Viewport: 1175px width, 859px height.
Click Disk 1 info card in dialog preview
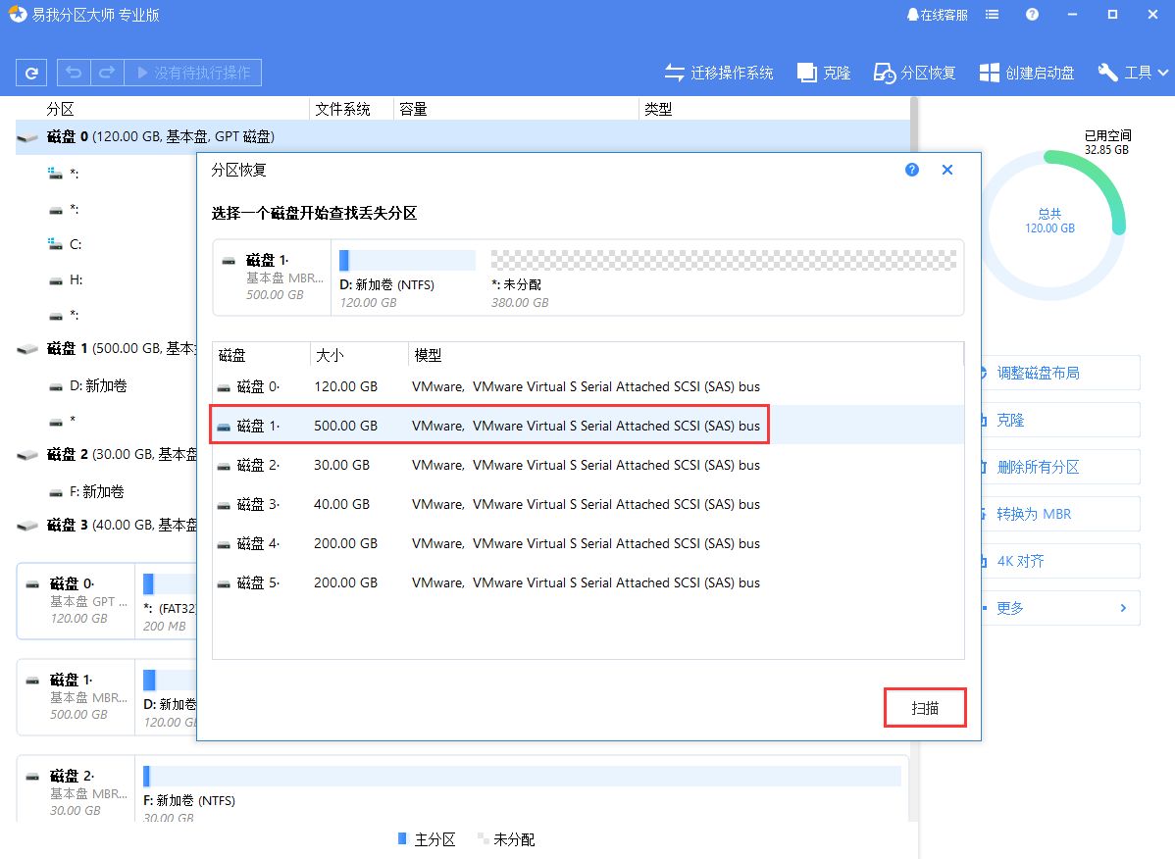[x=272, y=278]
